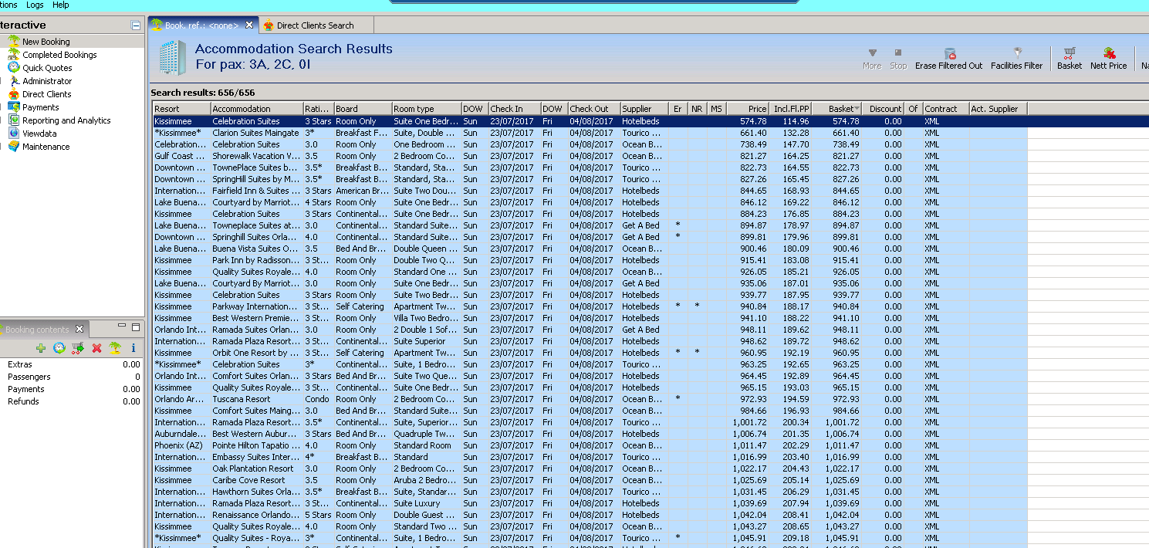Open Payments in the navigation tree

pos(40,107)
